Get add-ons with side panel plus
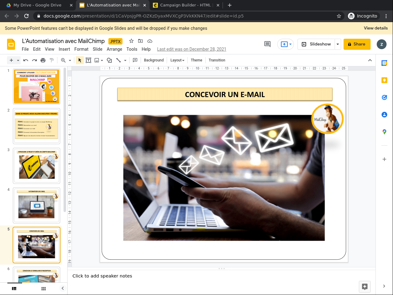Image resolution: width=393 pixels, height=295 pixels. point(384,159)
